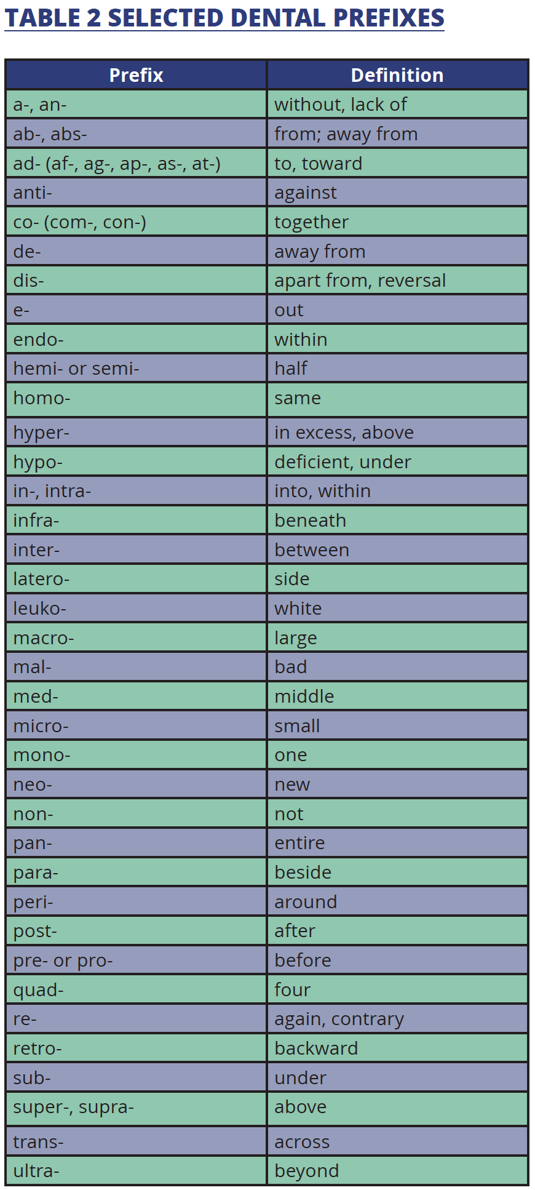Click the 'around' definition cell
The image size is (535, 1190).
click(x=397, y=902)
